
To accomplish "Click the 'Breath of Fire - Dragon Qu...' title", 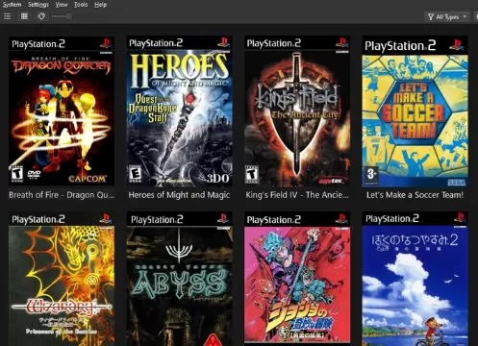I will [x=62, y=195].
